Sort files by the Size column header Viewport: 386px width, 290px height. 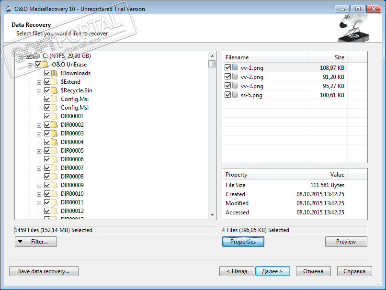tap(328, 57)
